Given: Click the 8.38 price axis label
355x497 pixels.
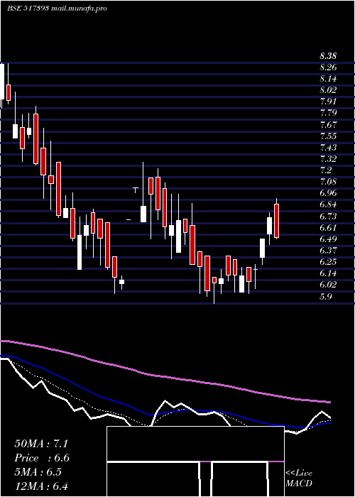Looking at the screenshot, I should click(328, 56).
